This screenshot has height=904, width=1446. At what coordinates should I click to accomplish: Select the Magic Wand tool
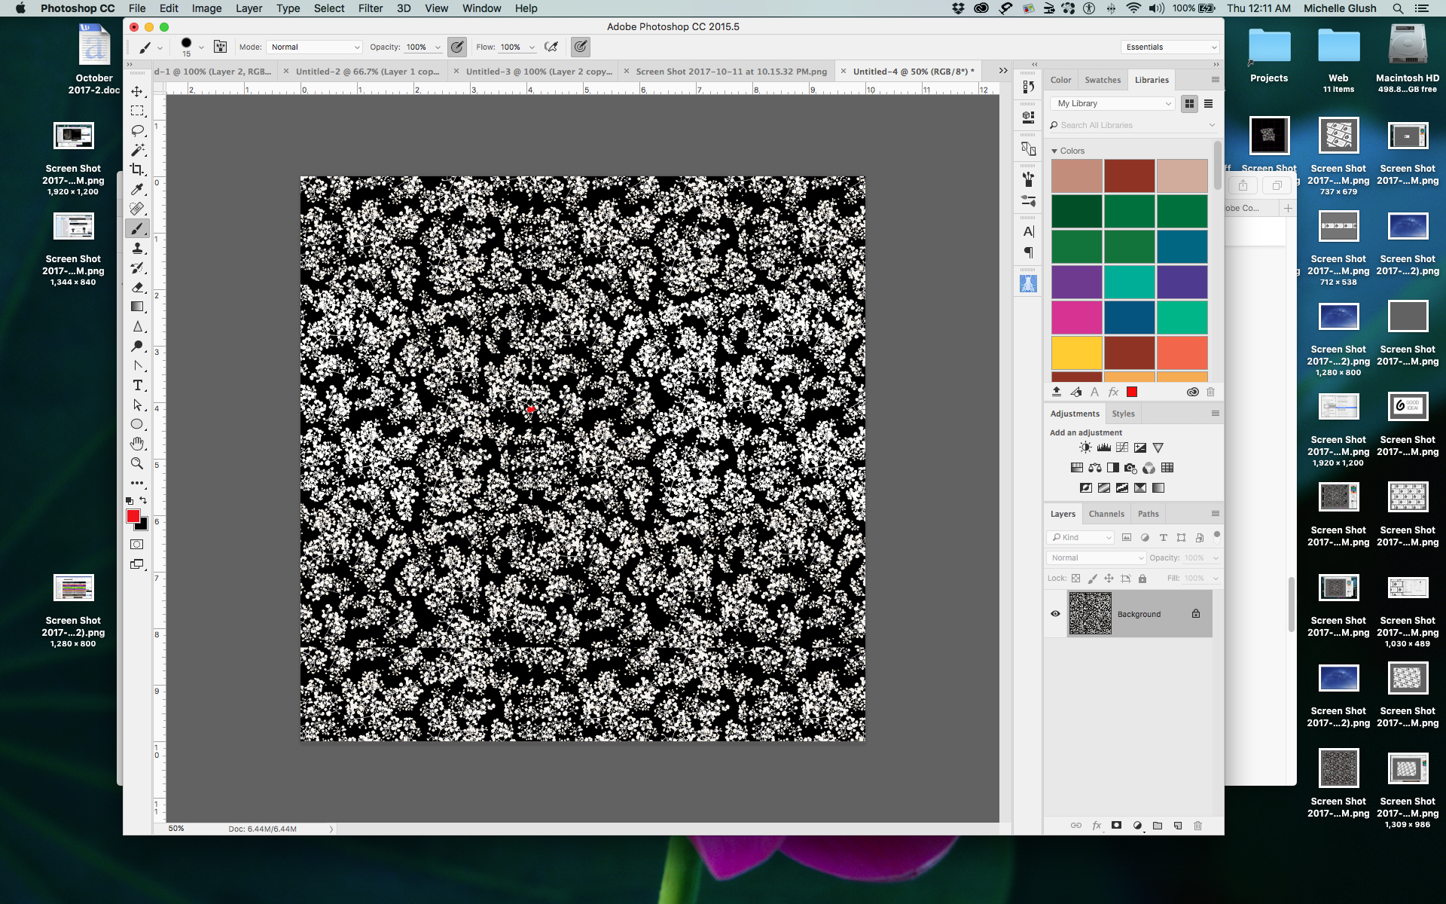(137, 150)
